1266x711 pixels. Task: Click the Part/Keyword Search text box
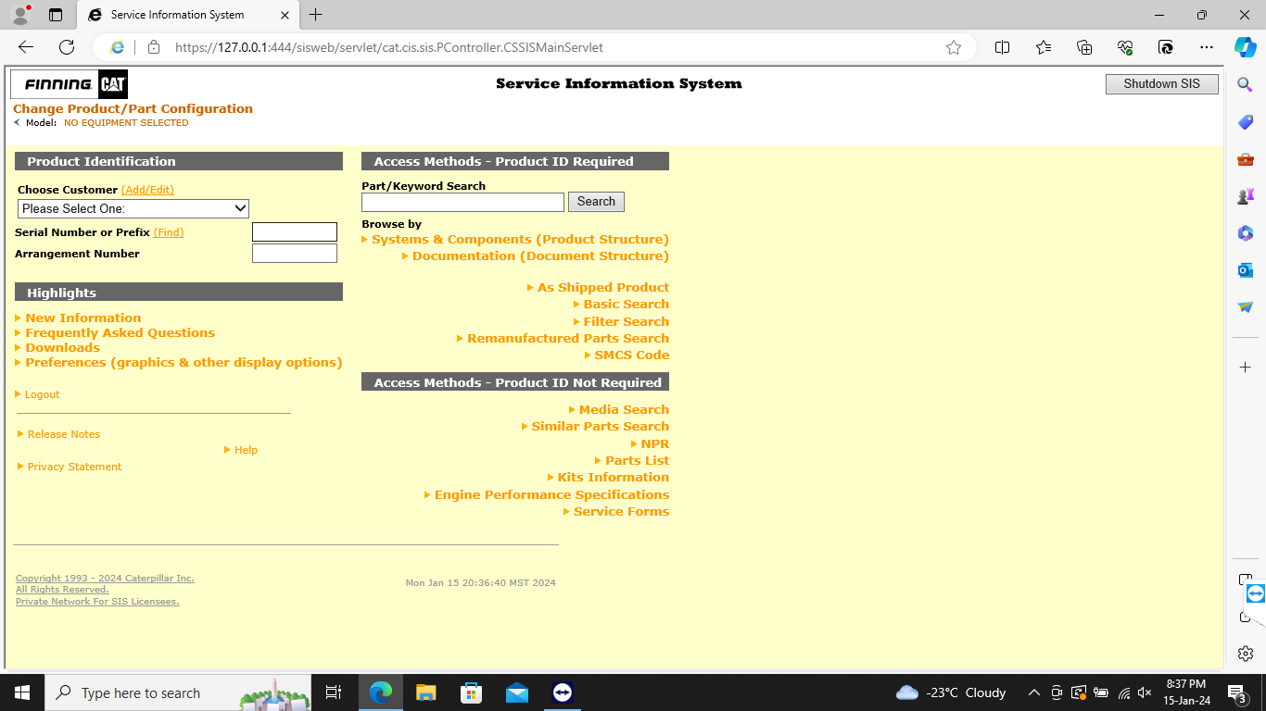pos(462,202)
